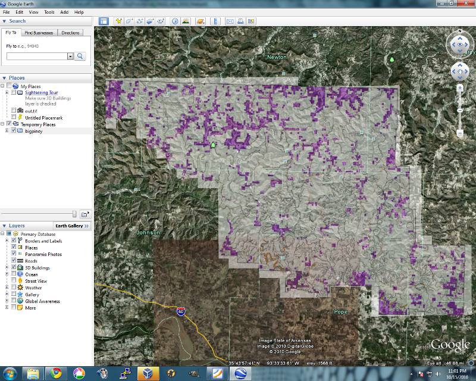Uncheck the bigpiney layer checkbox

click(x=14, y=130)
